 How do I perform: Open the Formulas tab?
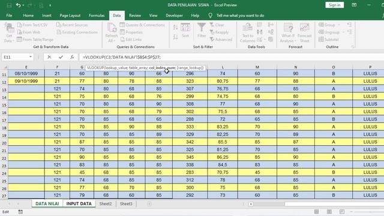97,16
